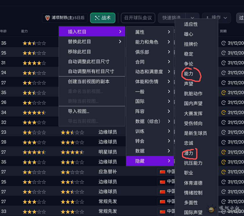The width and height of the screenshot is (244, 216).
Task: Click ability star rating for age 31 player
Action: click(x=34, y=63)
